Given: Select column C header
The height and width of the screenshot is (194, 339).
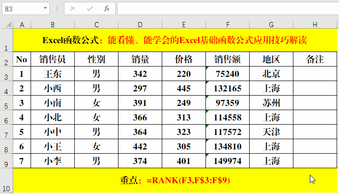Looking at the screenshot, I should point(96,24).
